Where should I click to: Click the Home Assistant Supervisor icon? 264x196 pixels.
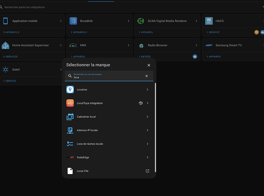tap(6, 45)
